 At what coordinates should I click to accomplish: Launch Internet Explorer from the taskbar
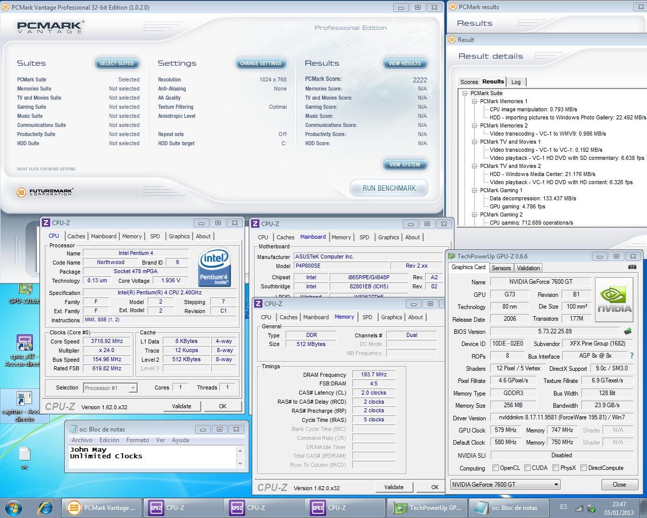tap(45, 507)
